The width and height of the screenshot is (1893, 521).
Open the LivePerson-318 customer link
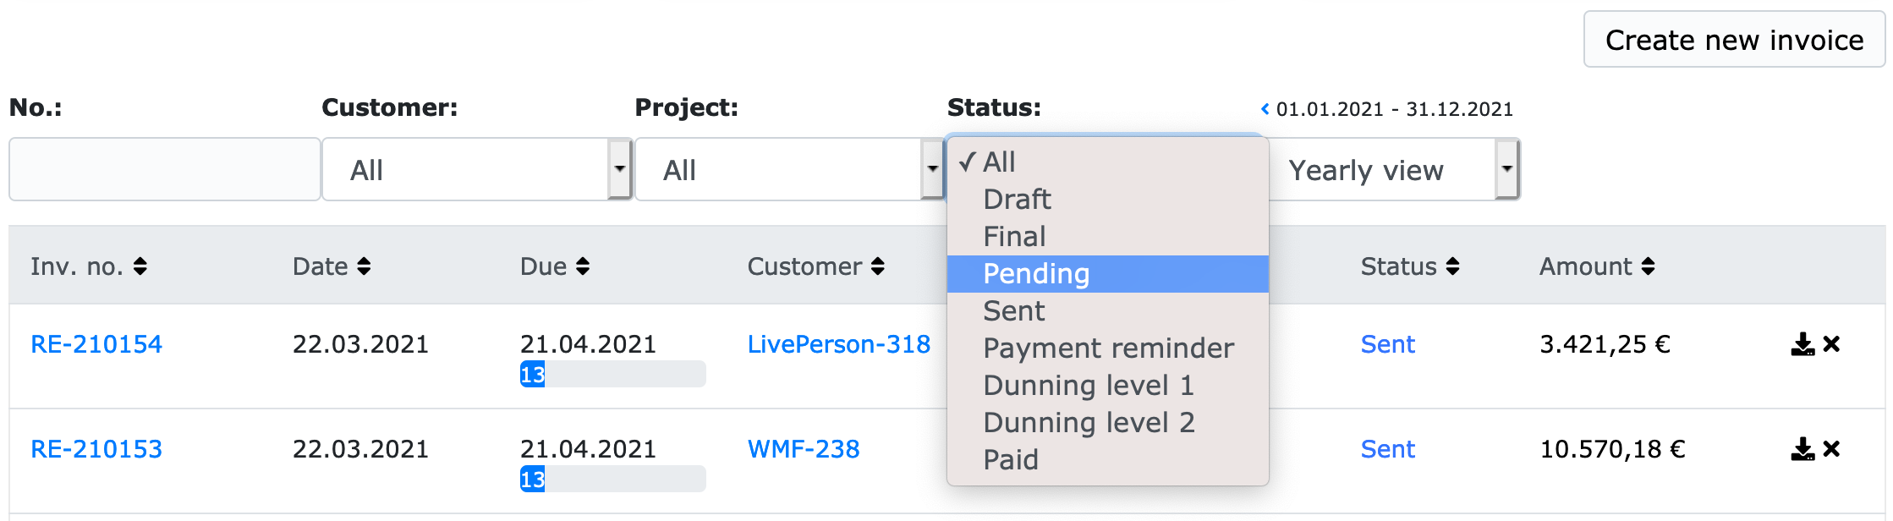point(839,344)
